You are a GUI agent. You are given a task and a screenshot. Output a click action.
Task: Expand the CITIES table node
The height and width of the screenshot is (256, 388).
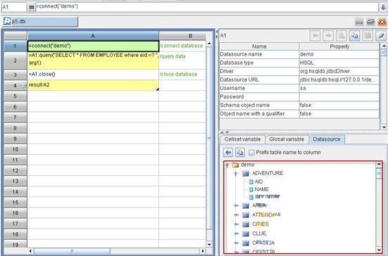[x=237, y=224]
